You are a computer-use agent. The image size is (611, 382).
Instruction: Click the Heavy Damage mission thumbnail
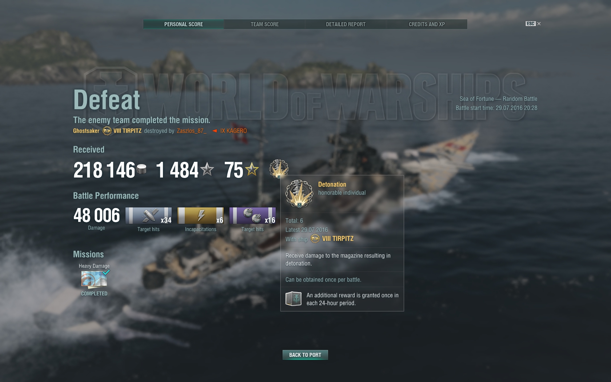(x=94, y=279)
